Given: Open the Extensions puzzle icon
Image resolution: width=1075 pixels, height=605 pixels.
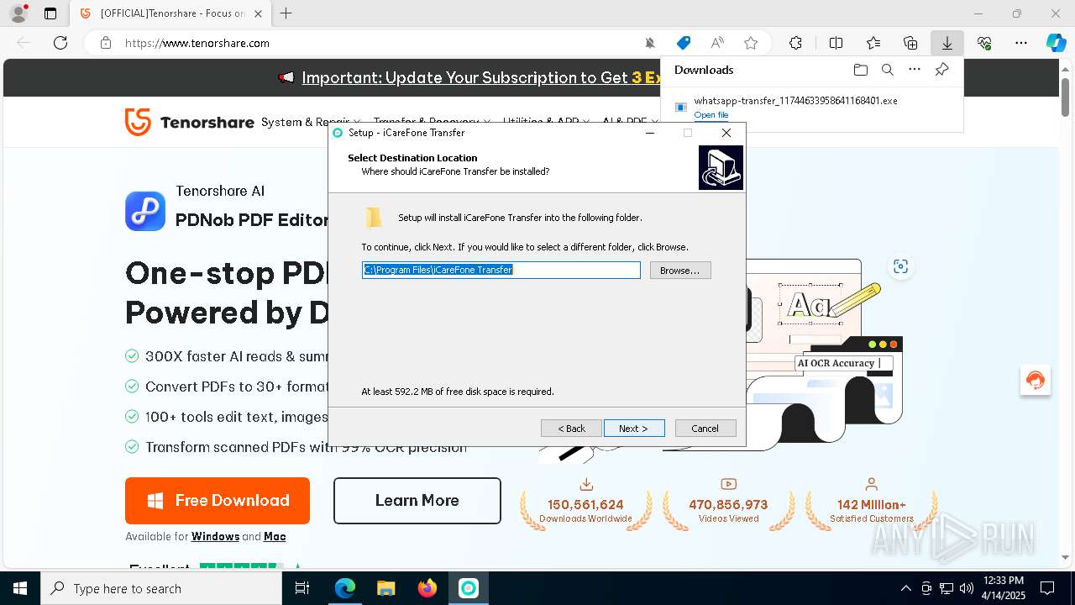Looking at the screenshot, I should [x=795, y=43].
